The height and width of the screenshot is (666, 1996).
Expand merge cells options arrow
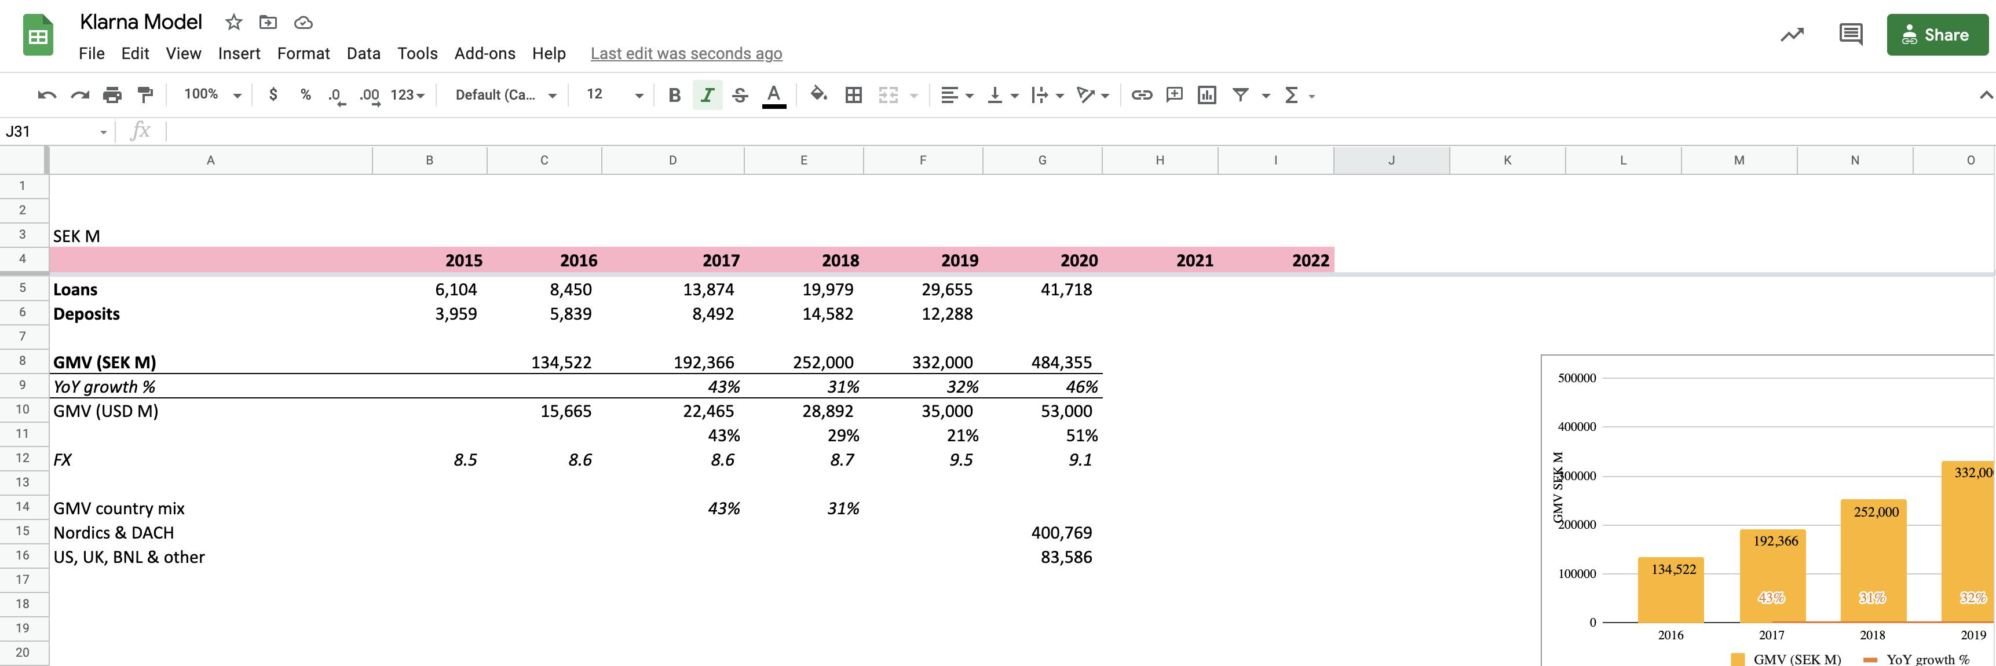pos(915,96)
